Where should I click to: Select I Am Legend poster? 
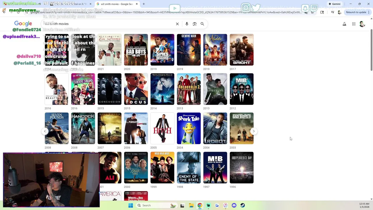(x=110, y=128)
